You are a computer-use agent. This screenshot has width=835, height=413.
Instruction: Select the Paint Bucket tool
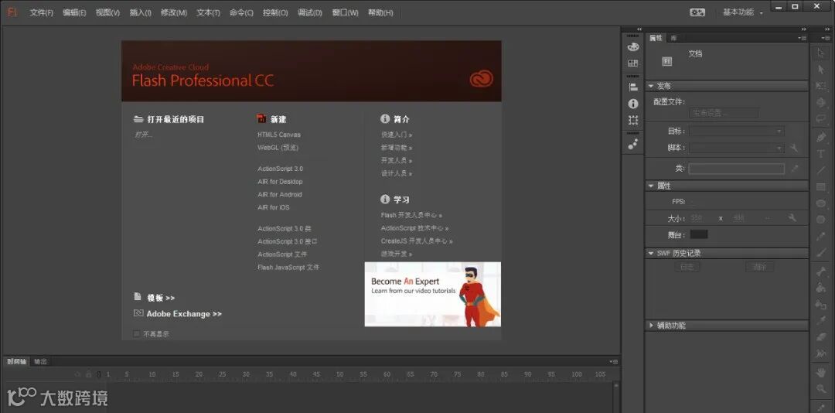click(x=820, y=288)
